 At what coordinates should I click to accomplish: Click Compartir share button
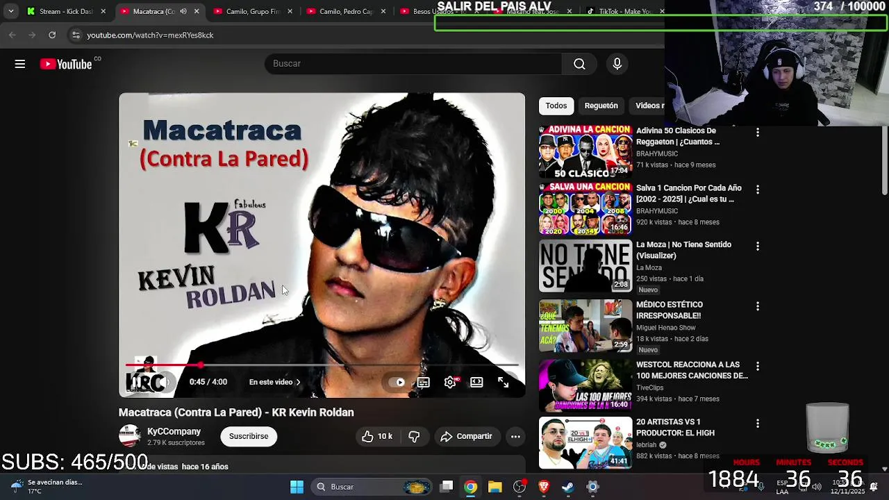tap(466, 436)
